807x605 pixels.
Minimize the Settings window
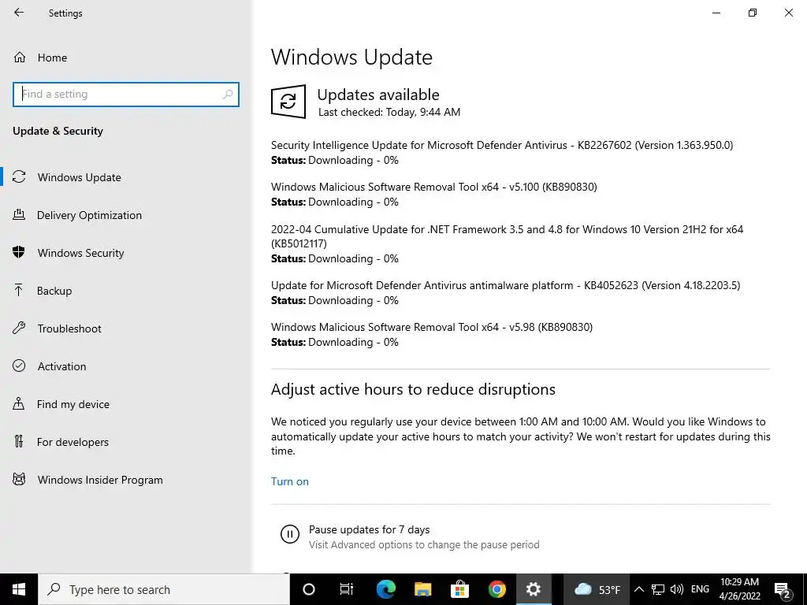716,13
